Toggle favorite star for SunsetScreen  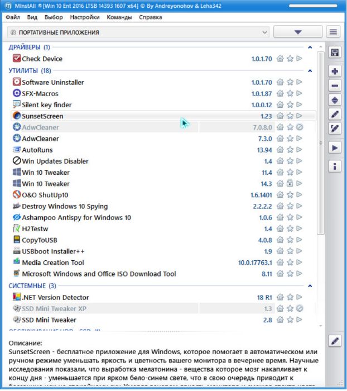[x=290, y=116]
